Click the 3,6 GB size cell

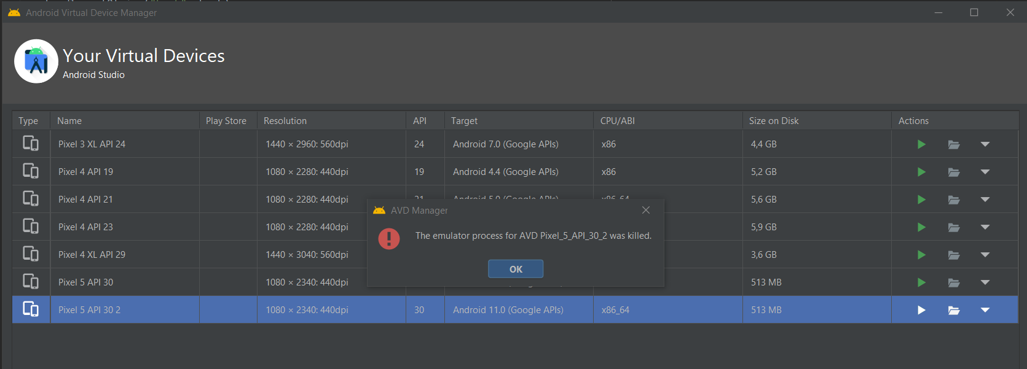coord(817,255)
